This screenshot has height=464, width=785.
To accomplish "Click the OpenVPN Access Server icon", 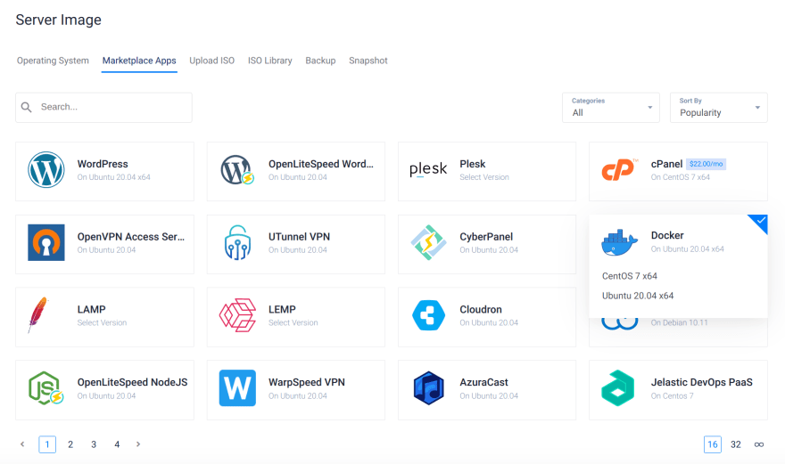I will click(46, 242).
